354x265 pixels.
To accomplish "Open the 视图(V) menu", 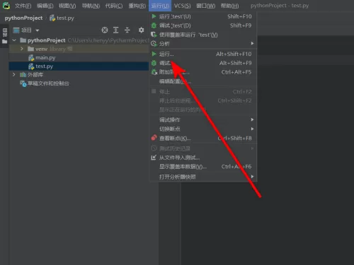I will point(67,6).
